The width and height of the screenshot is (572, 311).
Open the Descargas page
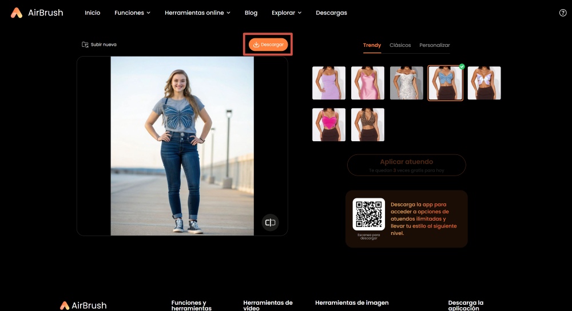pos(331,13)
